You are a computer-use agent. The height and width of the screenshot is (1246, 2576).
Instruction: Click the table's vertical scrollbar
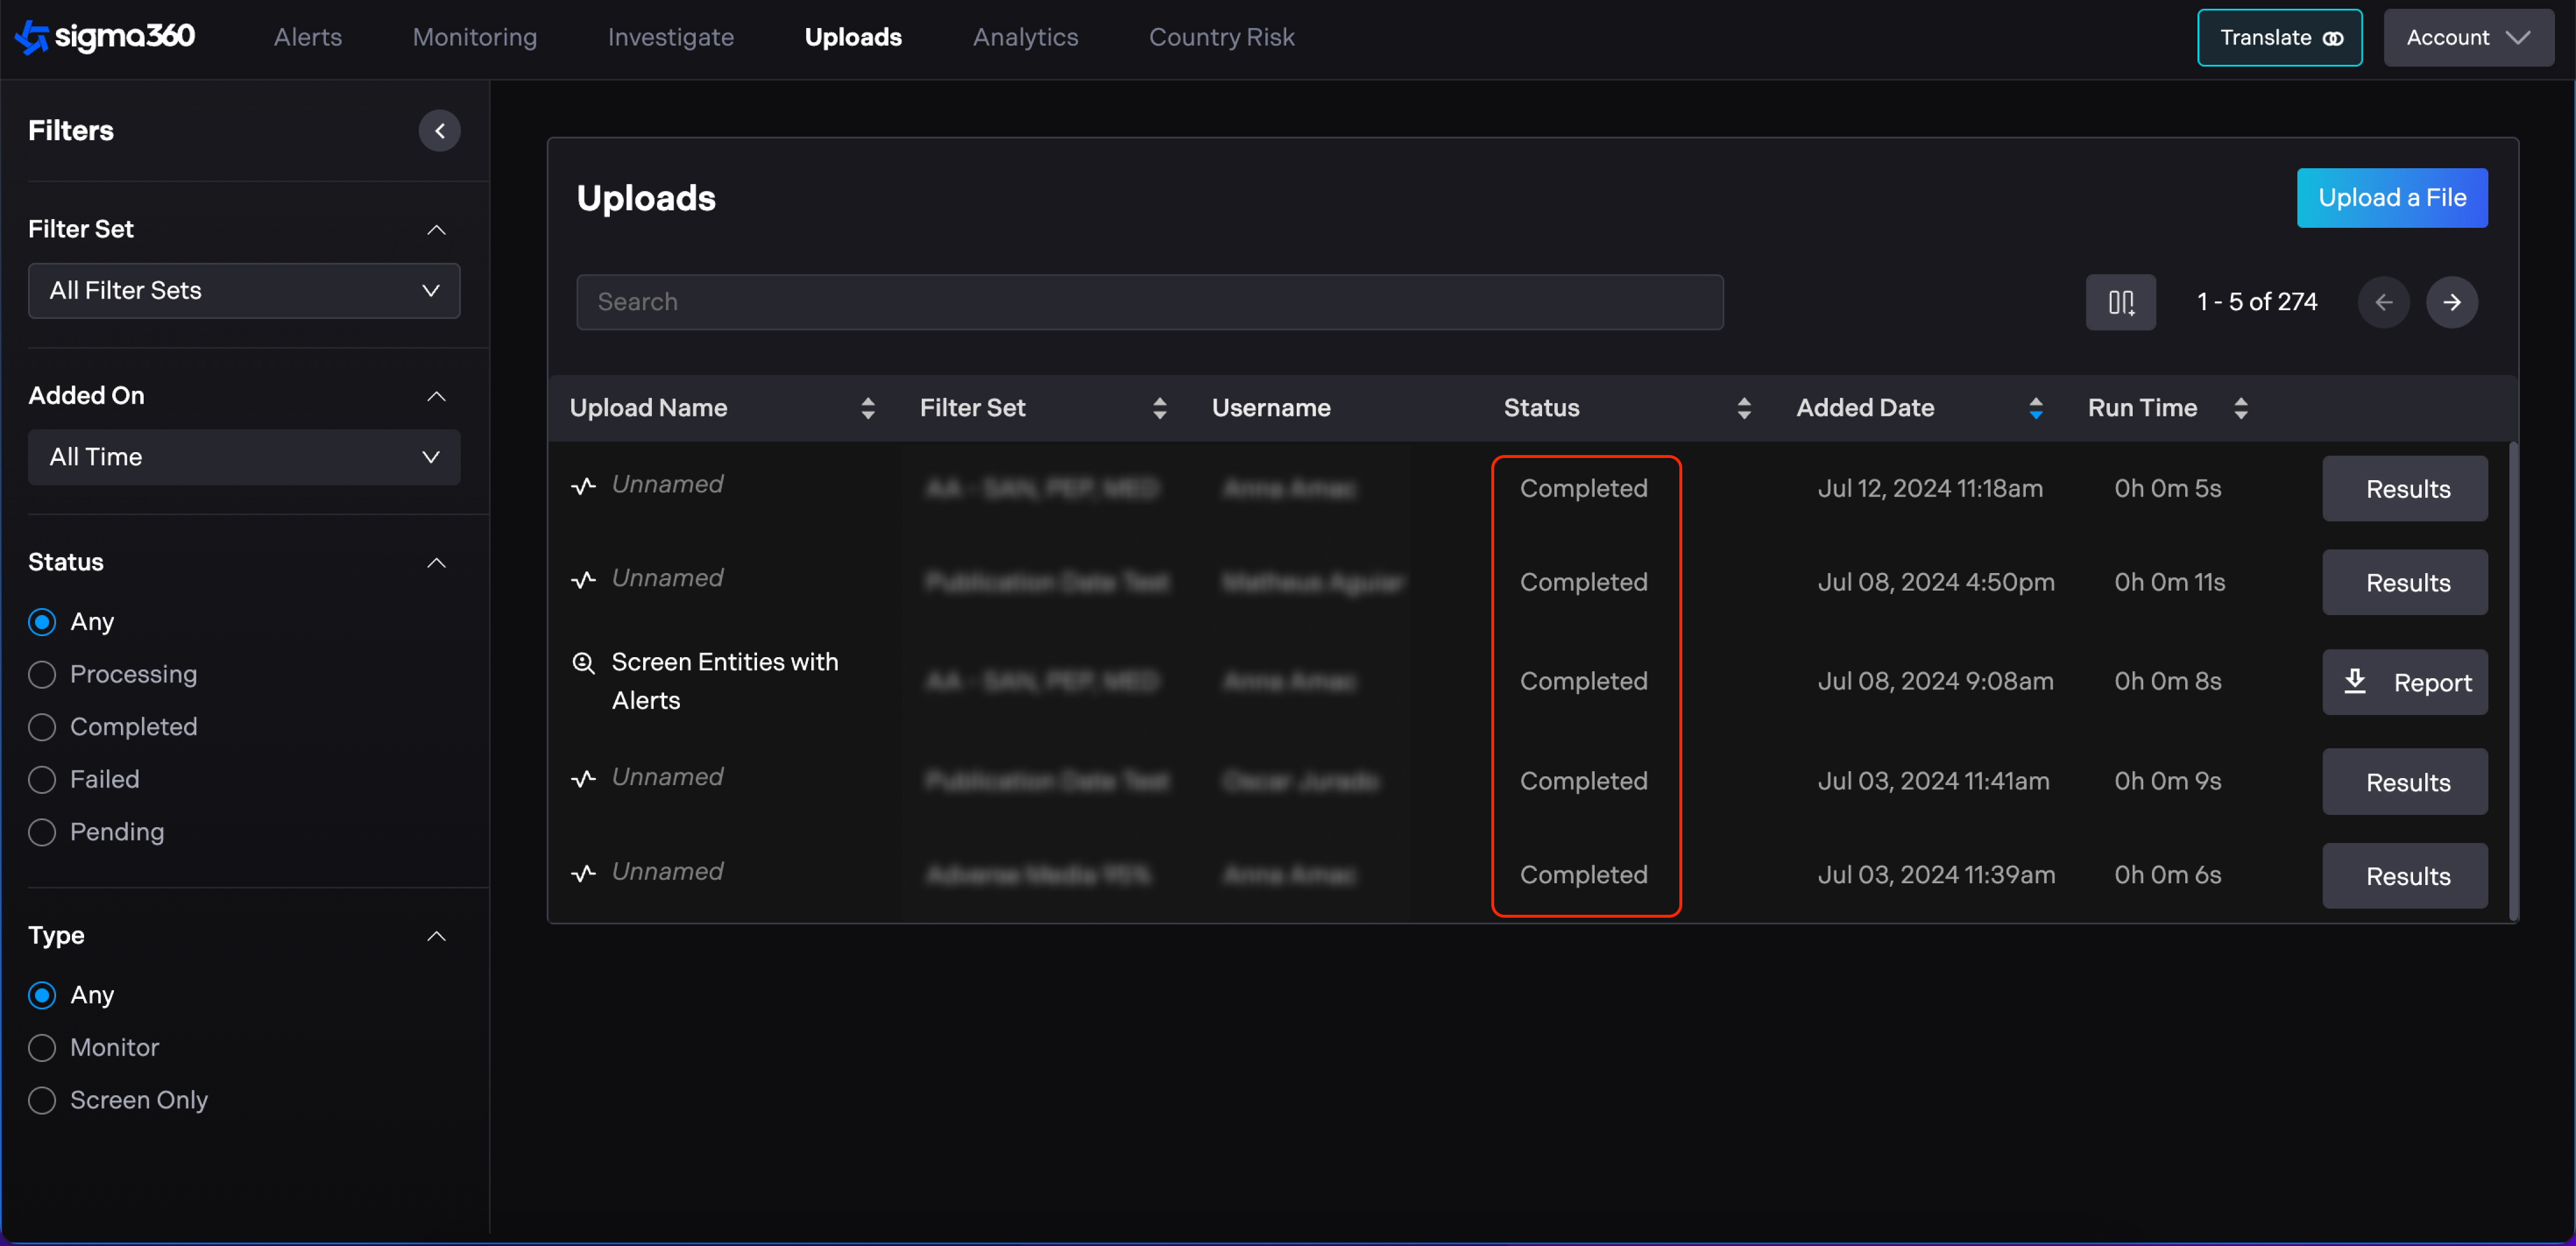click(2513, 680)
